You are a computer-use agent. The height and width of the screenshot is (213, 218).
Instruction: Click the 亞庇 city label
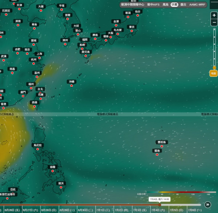point(13,189)
